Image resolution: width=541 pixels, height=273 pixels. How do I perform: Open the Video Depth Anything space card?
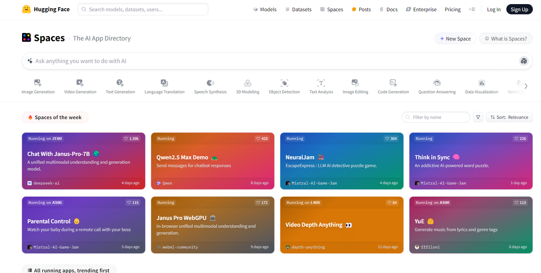point(342,225)
